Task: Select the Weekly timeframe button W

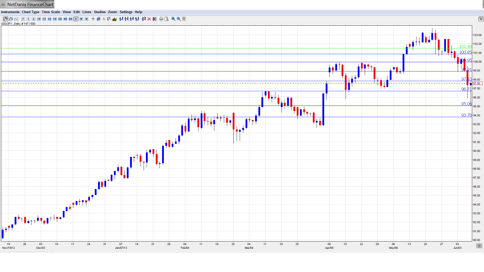Action: pyautogui.click(x=81, y=19)
